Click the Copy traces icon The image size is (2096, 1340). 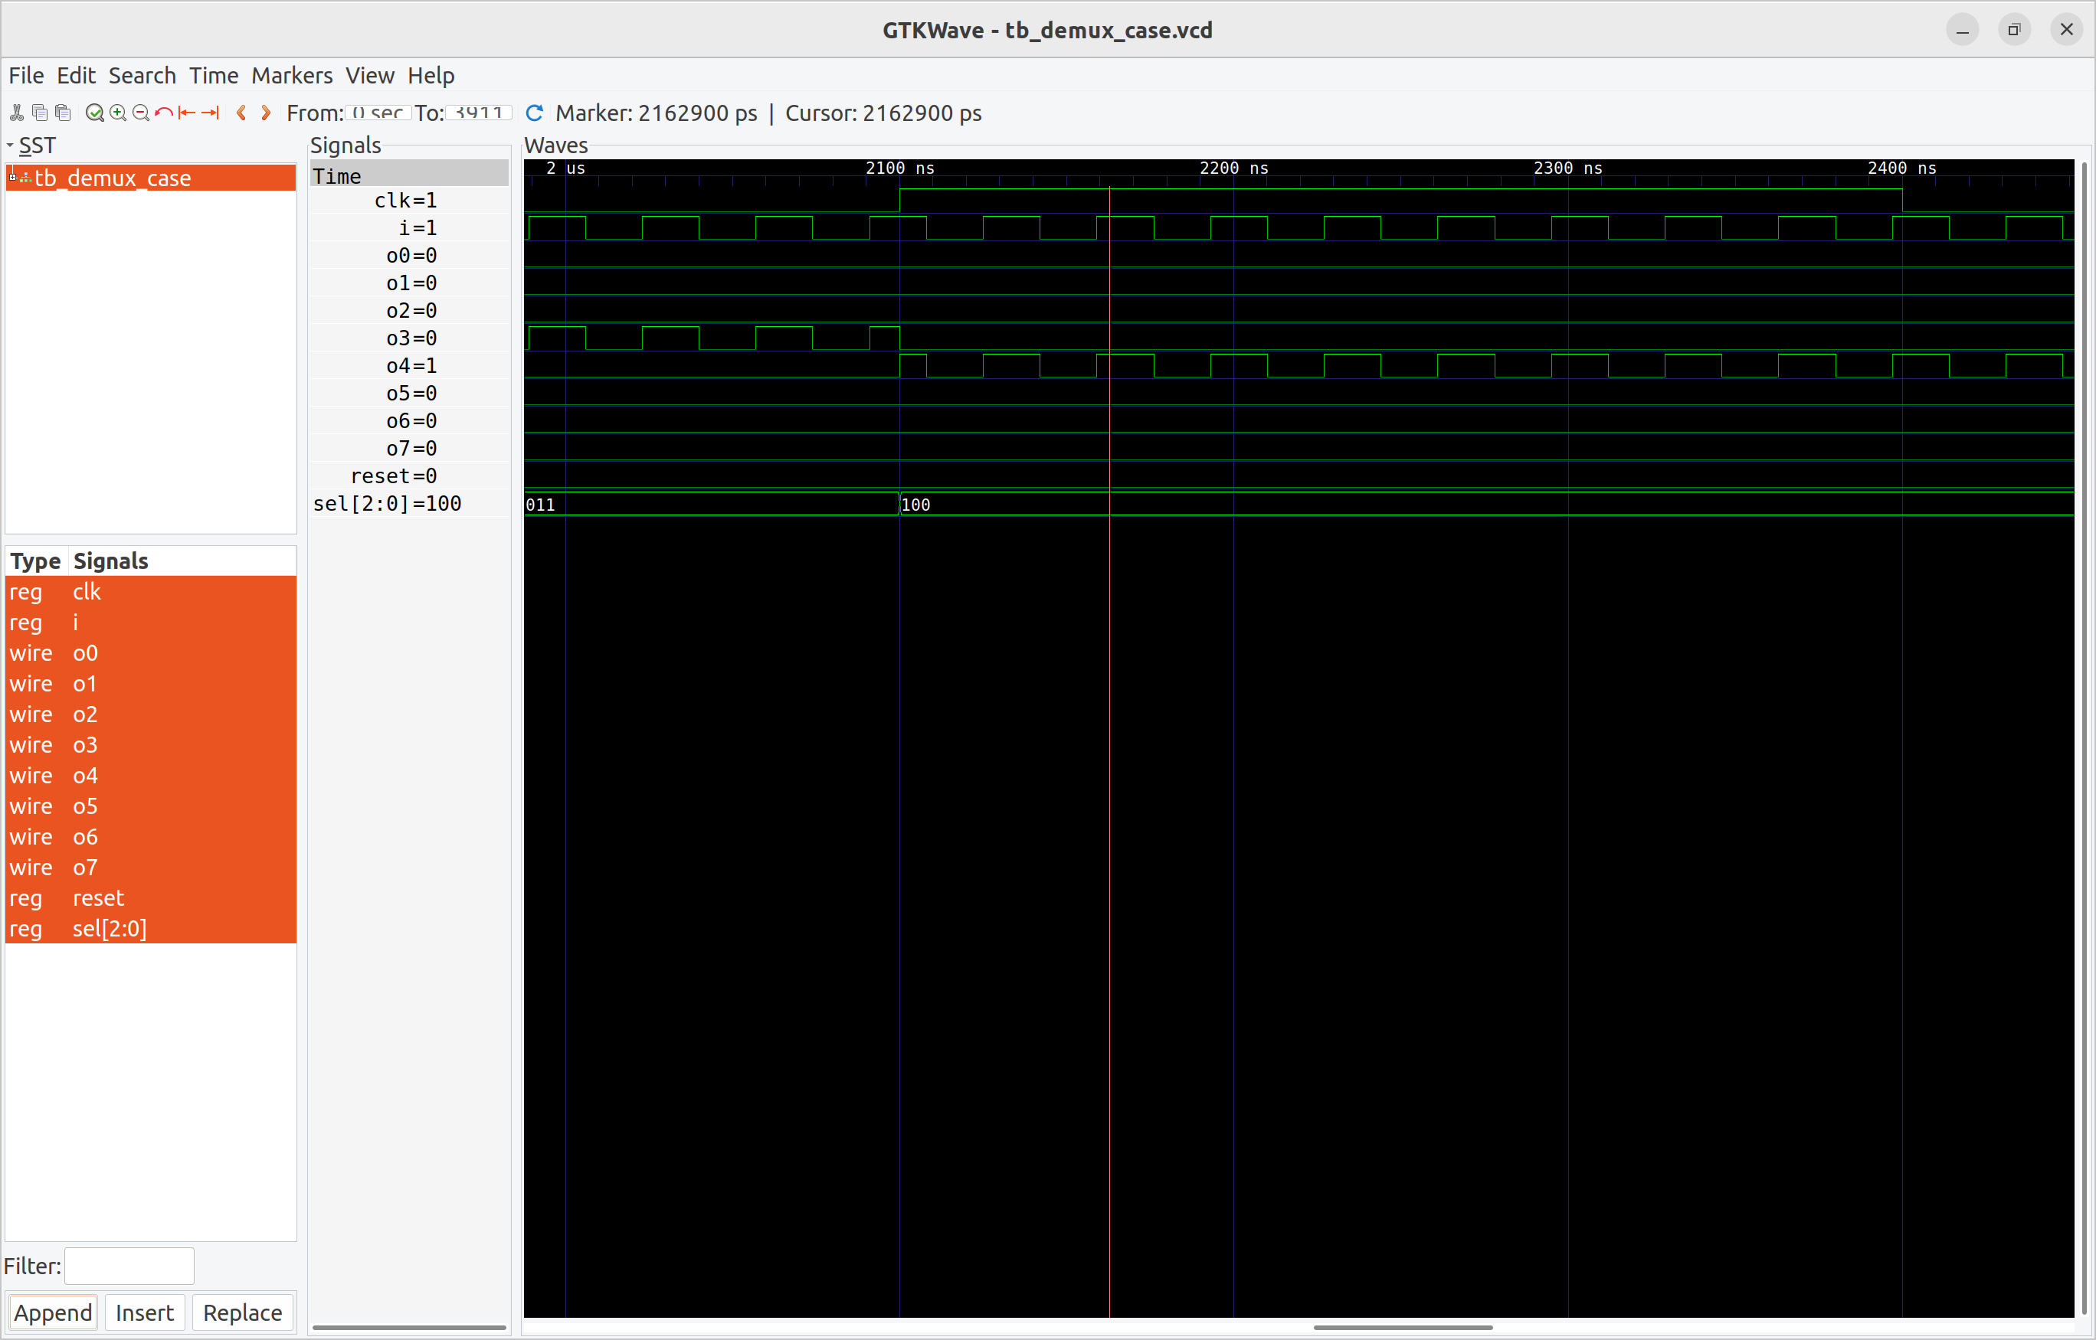coord(40,113)
